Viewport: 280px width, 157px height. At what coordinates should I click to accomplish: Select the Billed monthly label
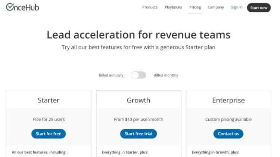166,75
